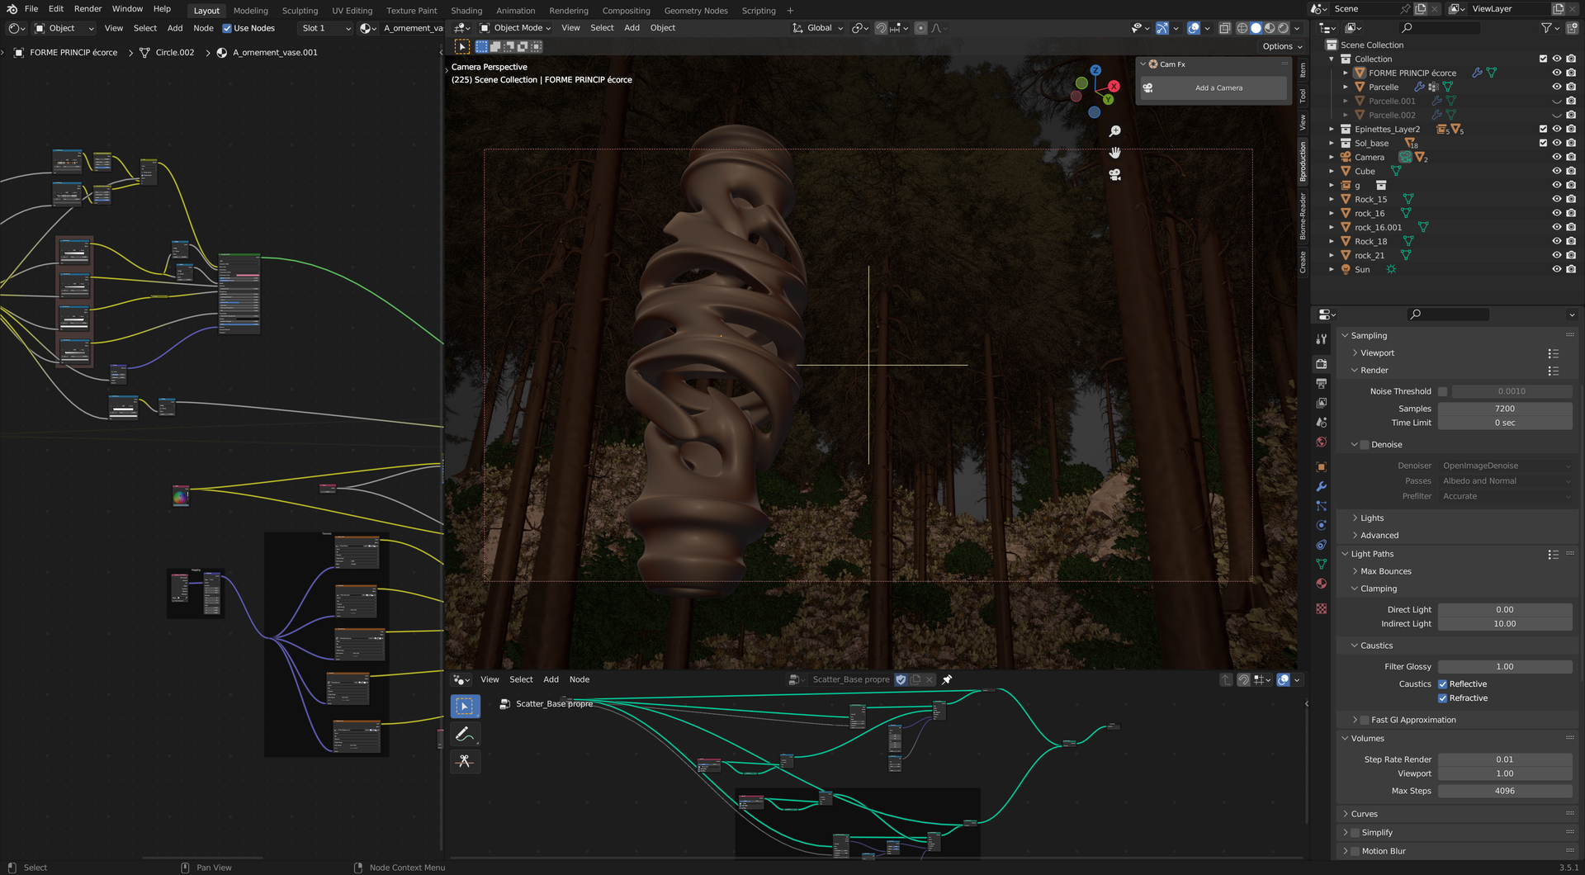The image size is (1585, 875).
Task: Open the Render properties tab icon
Action: (1321, 364)
